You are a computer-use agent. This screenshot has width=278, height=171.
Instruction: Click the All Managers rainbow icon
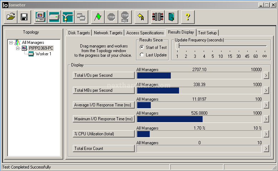click(x=18, y=42)
